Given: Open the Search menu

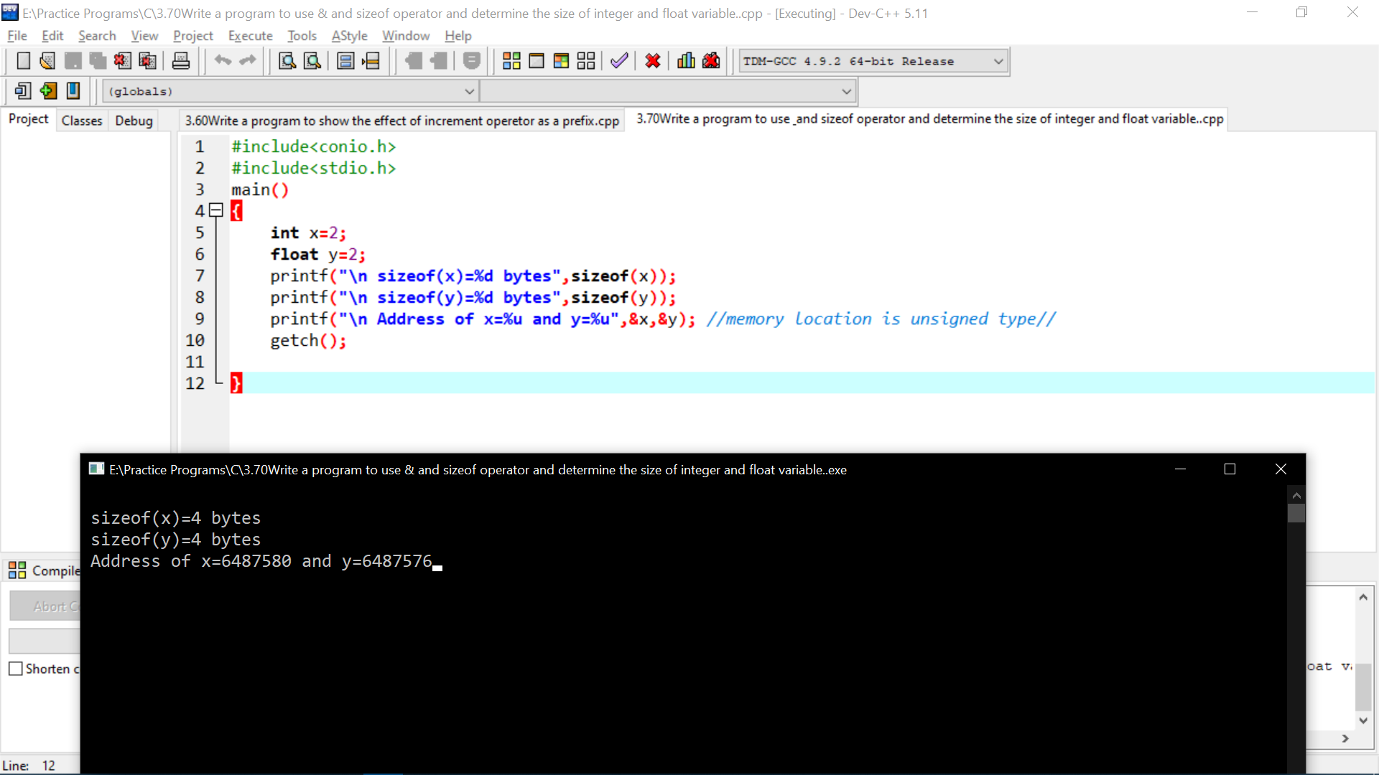Looking at the screenshot, I should coord(97,35).
